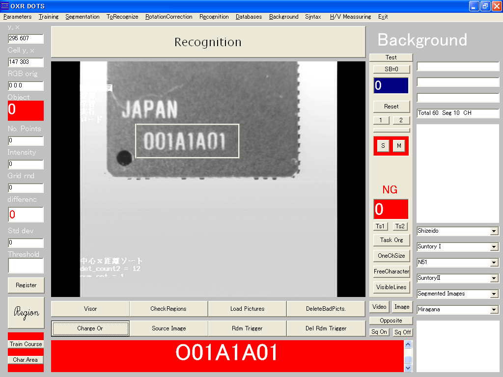Click the DeleteBadPicts. button
This screenshot has height=377, width=503.
(x=326, y=309)
